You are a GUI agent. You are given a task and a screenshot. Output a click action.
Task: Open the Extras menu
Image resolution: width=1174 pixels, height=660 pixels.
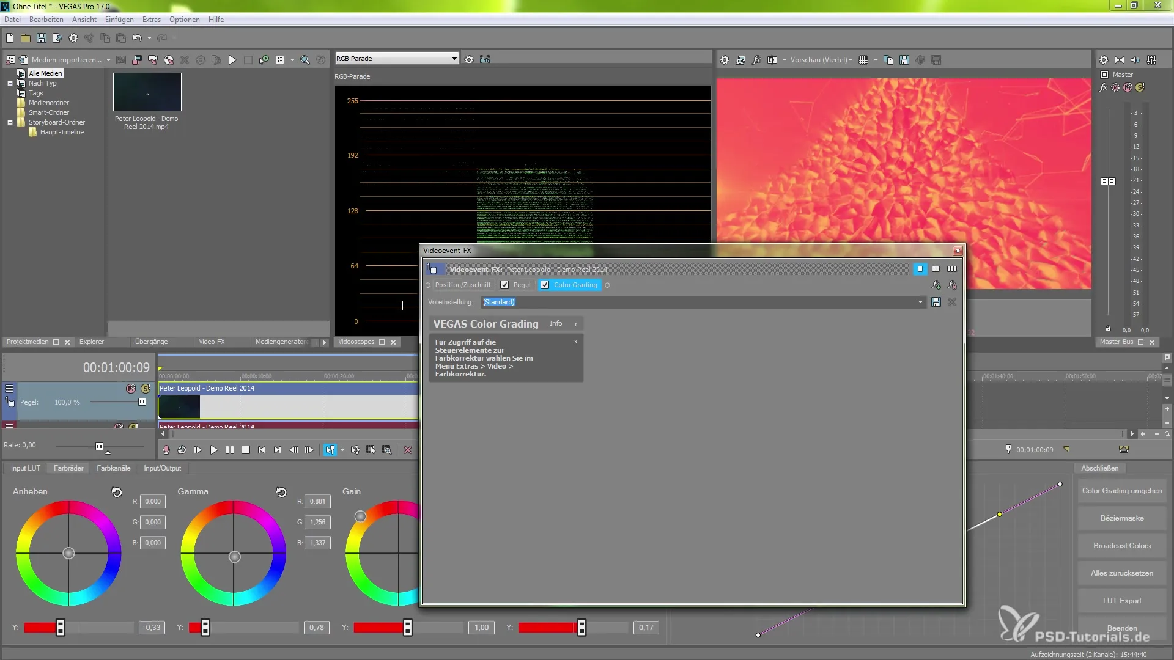[x=151, y=20]
